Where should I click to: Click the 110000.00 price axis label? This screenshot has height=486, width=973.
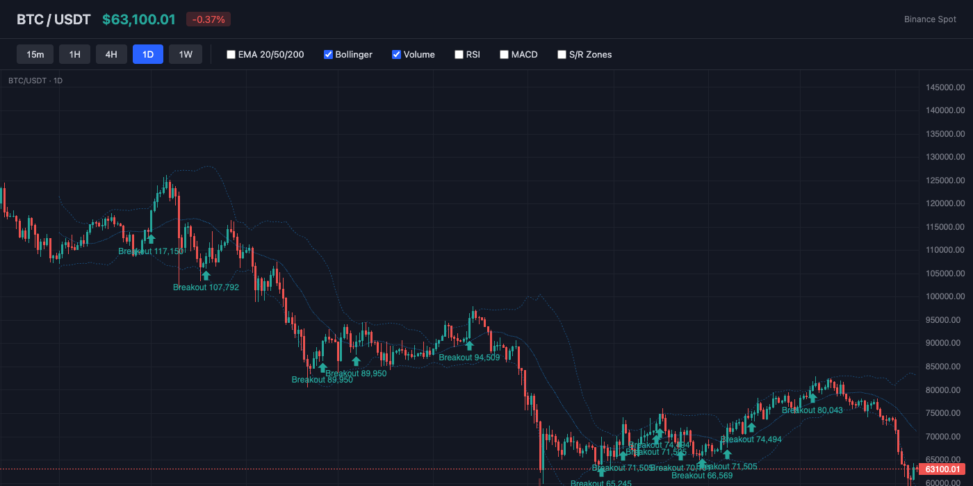click(x=945, y=250)
